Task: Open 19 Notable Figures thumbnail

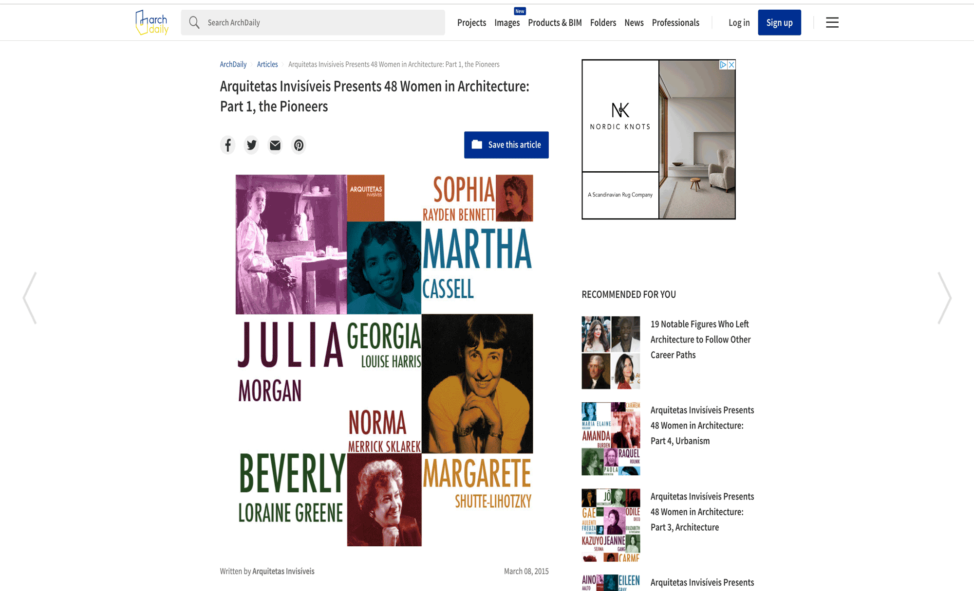Action: coord(611,352)
